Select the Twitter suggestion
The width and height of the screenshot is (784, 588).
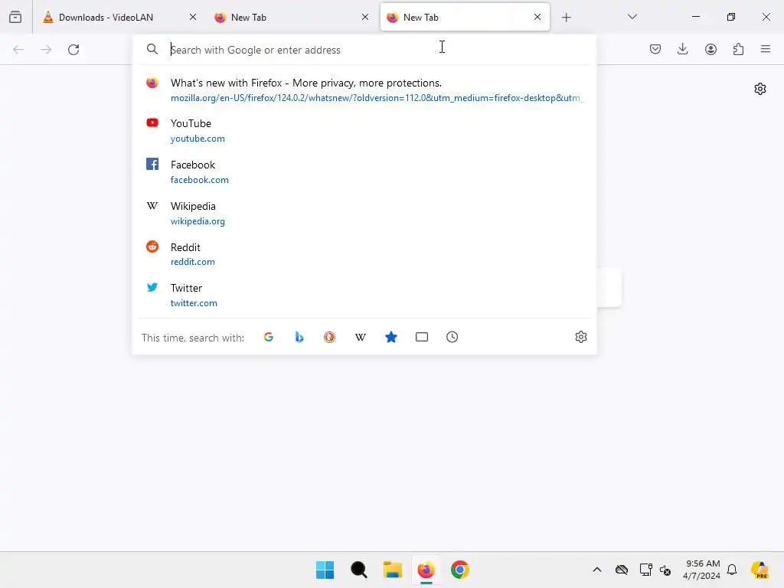pos(364,295)
